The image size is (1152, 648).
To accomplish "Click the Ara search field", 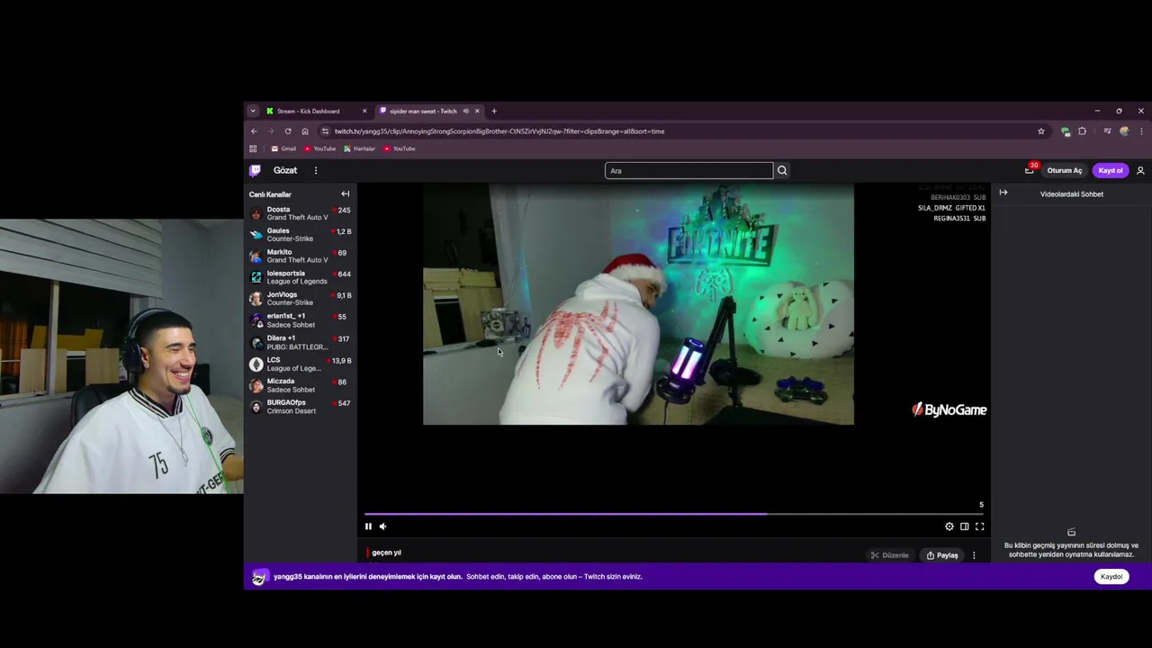I will (x=688, y=170).
